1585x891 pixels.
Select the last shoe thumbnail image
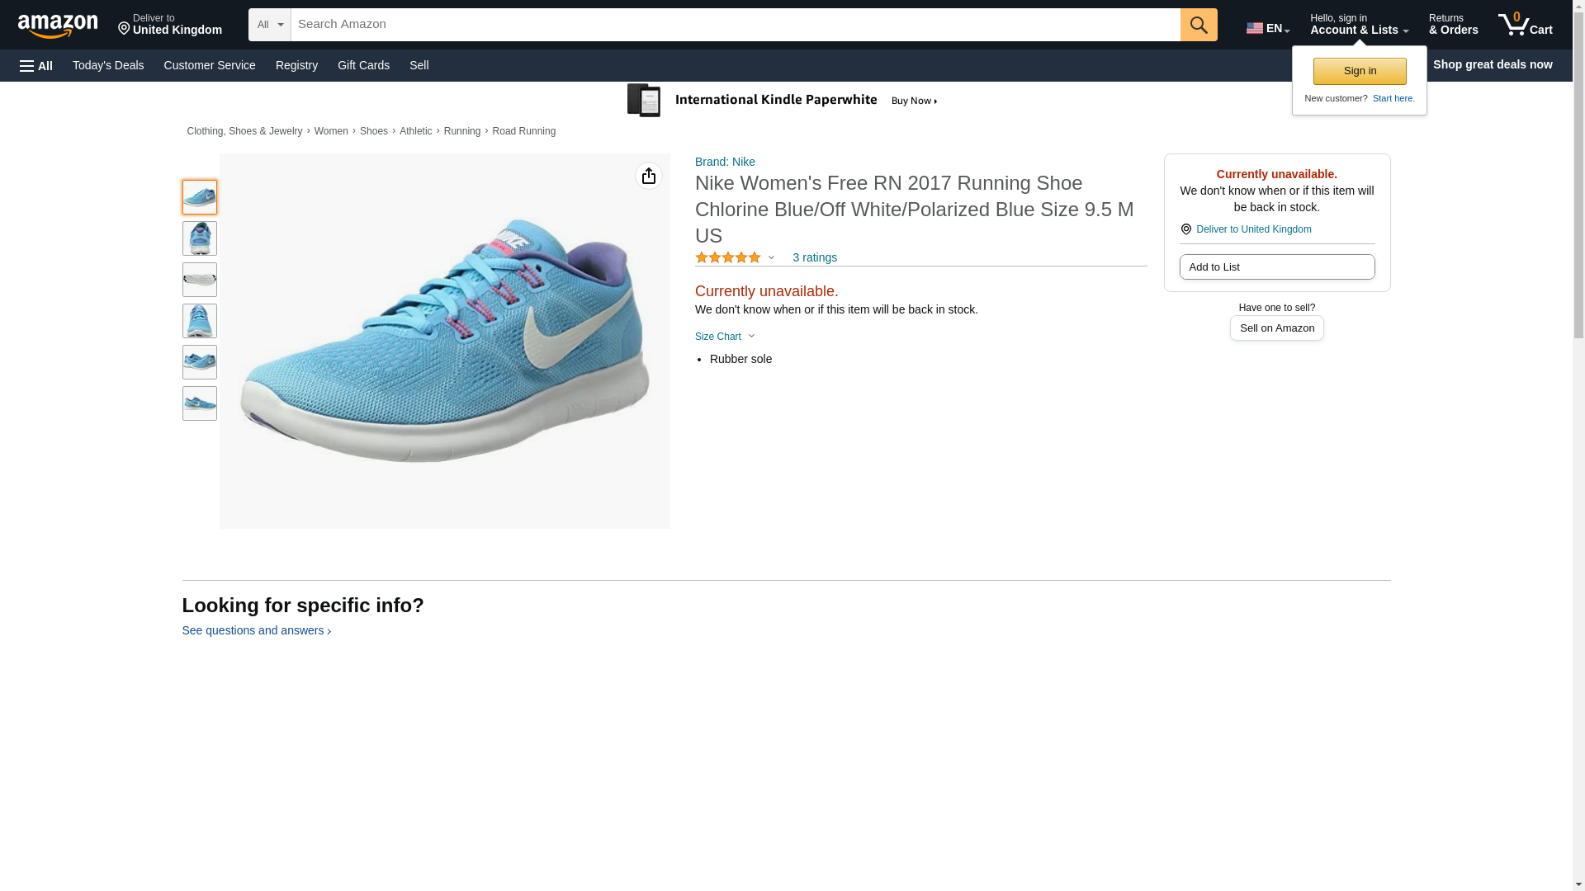tap(200, 403)
